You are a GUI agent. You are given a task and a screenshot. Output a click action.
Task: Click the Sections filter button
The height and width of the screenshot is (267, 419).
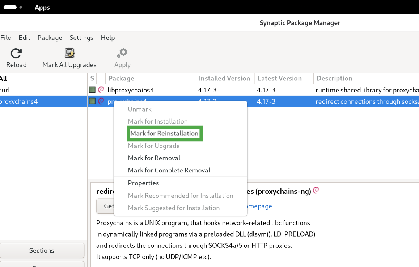click(42, 250)
